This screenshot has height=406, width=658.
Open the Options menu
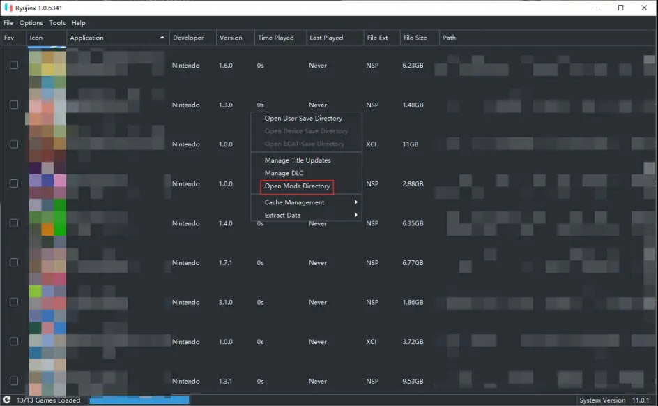[x=31, y=23]
